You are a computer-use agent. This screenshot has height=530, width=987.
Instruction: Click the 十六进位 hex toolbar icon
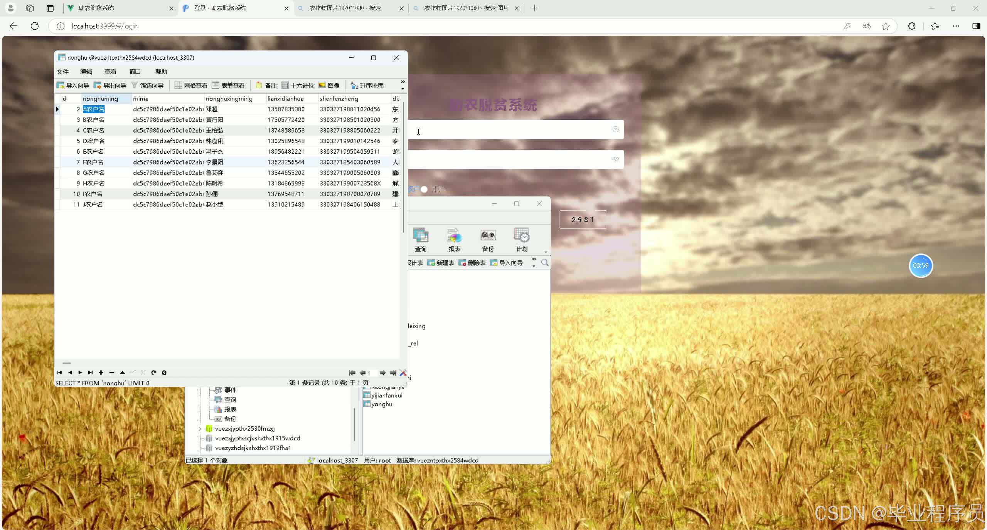(298, 86)
